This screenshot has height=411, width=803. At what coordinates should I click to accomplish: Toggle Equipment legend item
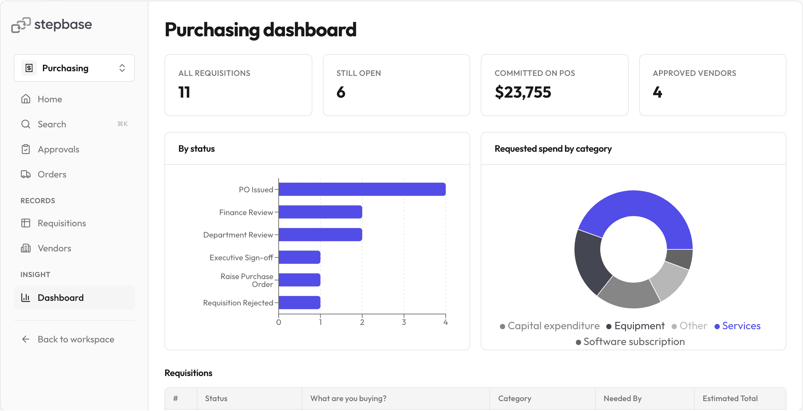coord(636,326)
